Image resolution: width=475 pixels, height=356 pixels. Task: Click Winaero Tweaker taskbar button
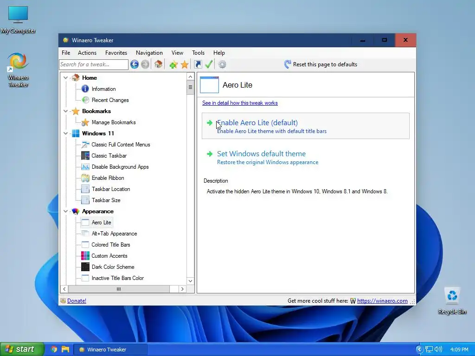pyautogui.click(x=110, y=350)
